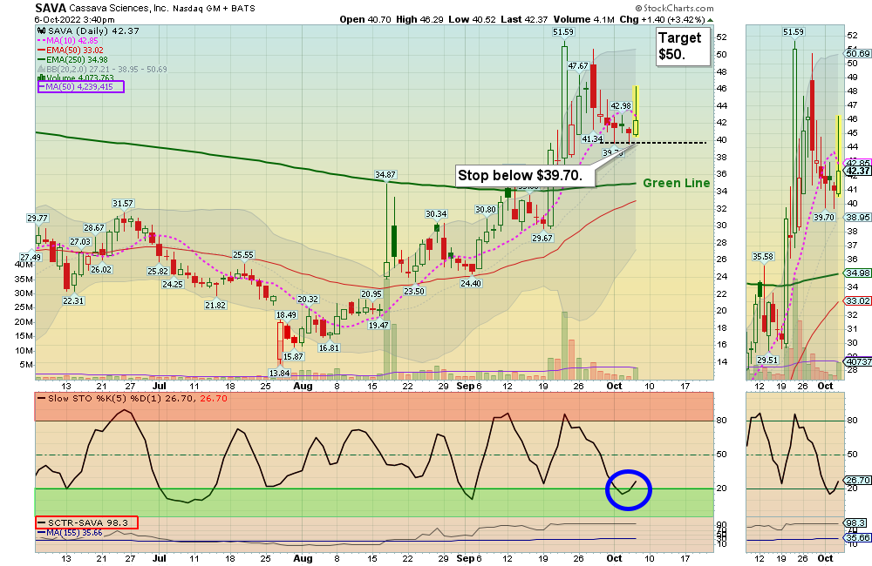Click the 51.59 peak price label in main chart

(563, 32)
